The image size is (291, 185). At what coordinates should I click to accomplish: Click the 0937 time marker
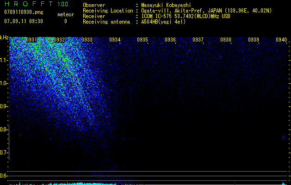(198, 40)
